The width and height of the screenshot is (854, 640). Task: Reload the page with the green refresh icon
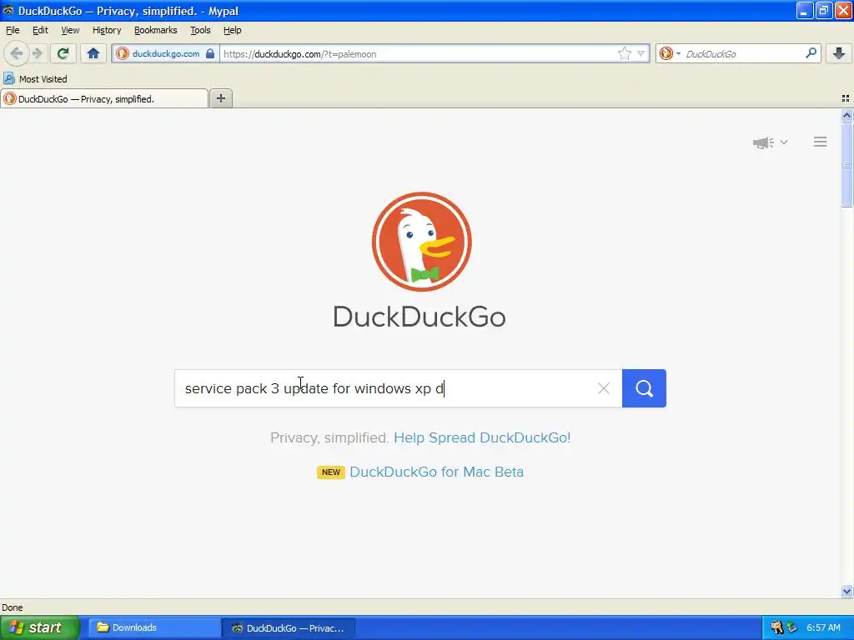63,53
